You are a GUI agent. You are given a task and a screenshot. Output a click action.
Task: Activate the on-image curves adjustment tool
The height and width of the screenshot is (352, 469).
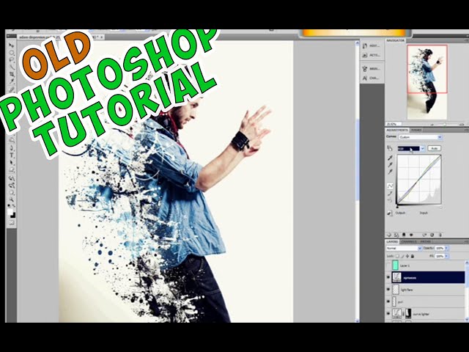coord(390,148)
